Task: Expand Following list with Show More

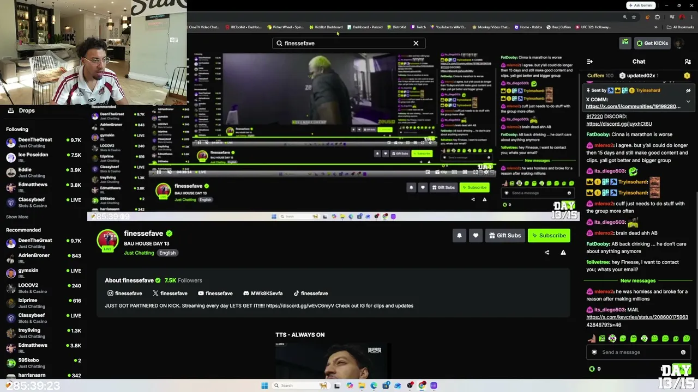Action: click(x=17, y=217)
